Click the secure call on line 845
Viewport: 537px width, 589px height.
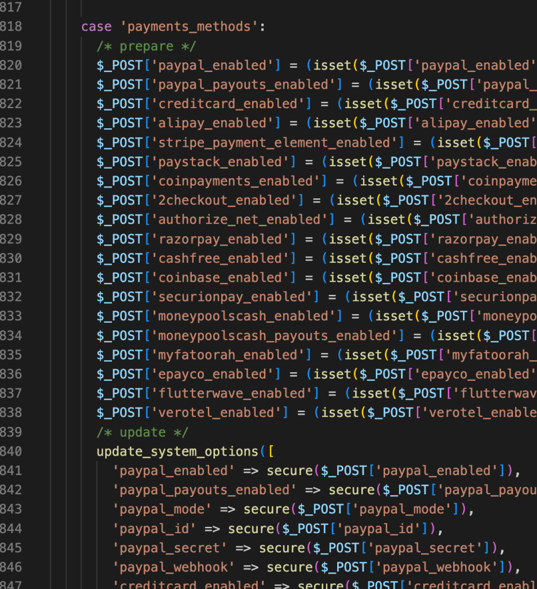(x=282, y=548)
